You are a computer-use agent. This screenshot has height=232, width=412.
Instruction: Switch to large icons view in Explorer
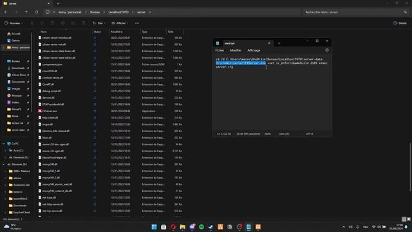point(409,219)
